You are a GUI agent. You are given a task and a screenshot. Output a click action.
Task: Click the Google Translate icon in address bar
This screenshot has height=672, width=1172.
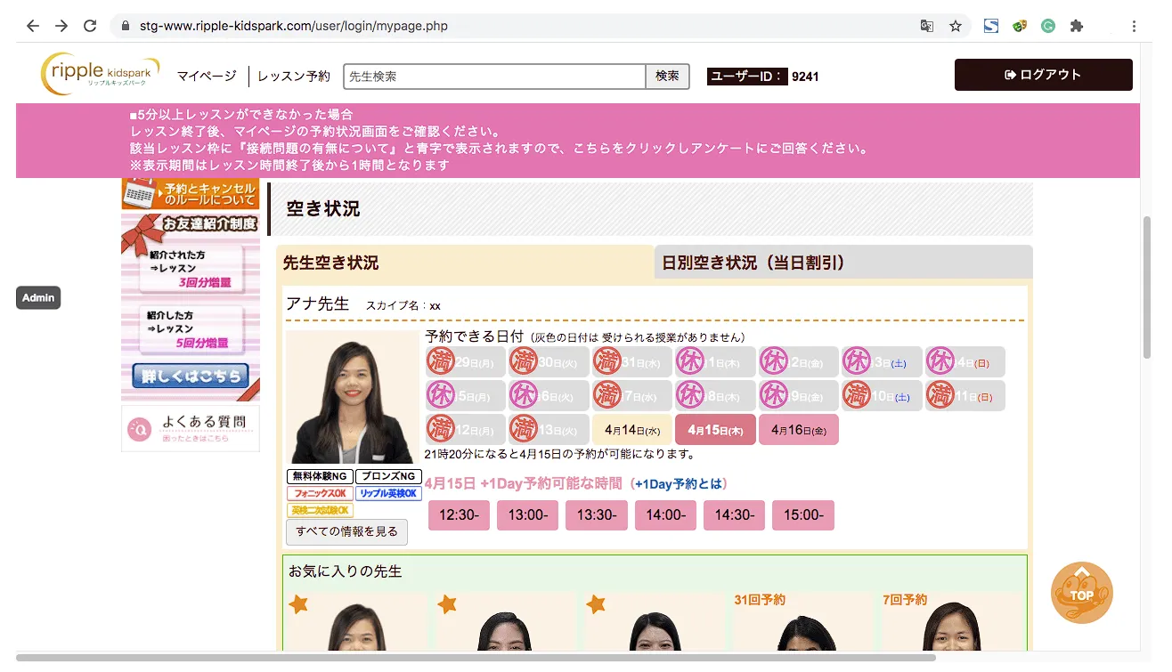pos(927,26)
